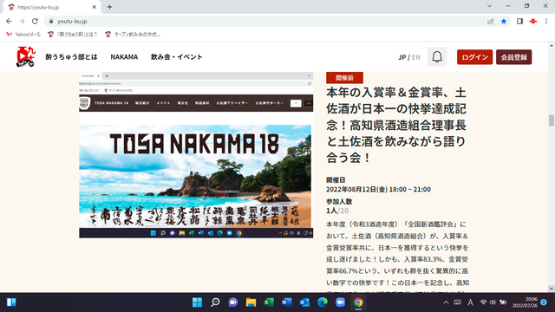
Task: Click the 会員登録 button
Action: tap(514, 57)
